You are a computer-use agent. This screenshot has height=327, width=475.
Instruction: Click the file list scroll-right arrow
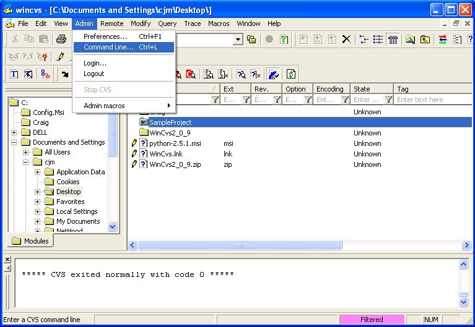click(x=466, y=245)
